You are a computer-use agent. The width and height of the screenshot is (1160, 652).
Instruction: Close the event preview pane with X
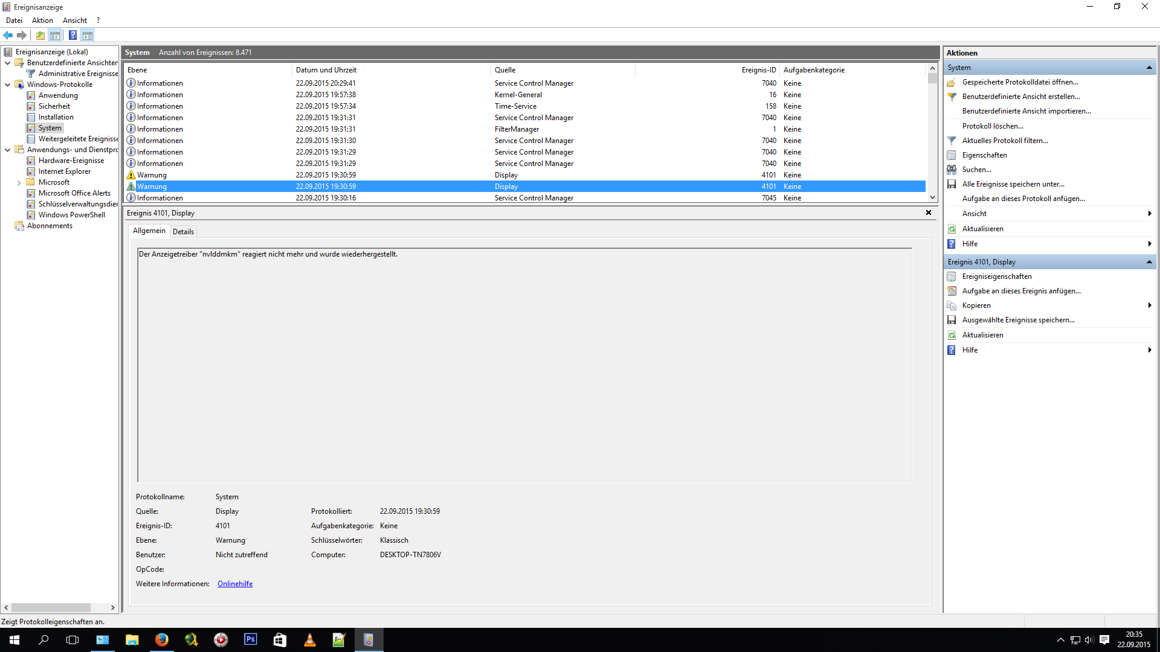point(929,213)
